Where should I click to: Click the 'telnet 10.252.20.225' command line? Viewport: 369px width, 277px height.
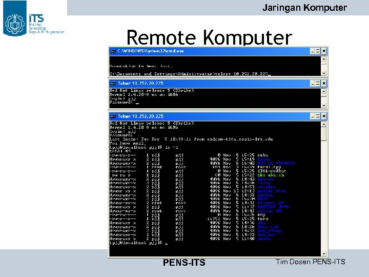pos(242,74)
